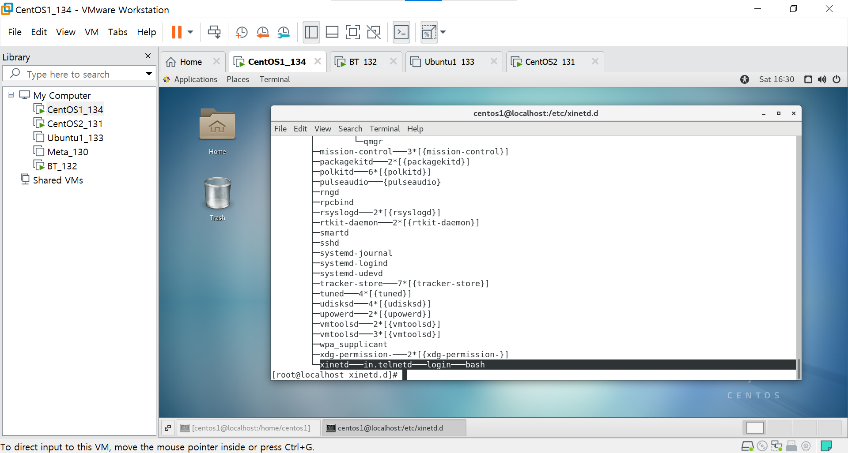Switch to Unity mode
The width and height of the screenshot is (848, 453).
374,32
